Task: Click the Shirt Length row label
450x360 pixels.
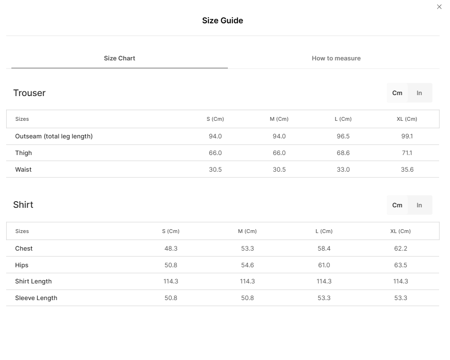Action: 33,281
